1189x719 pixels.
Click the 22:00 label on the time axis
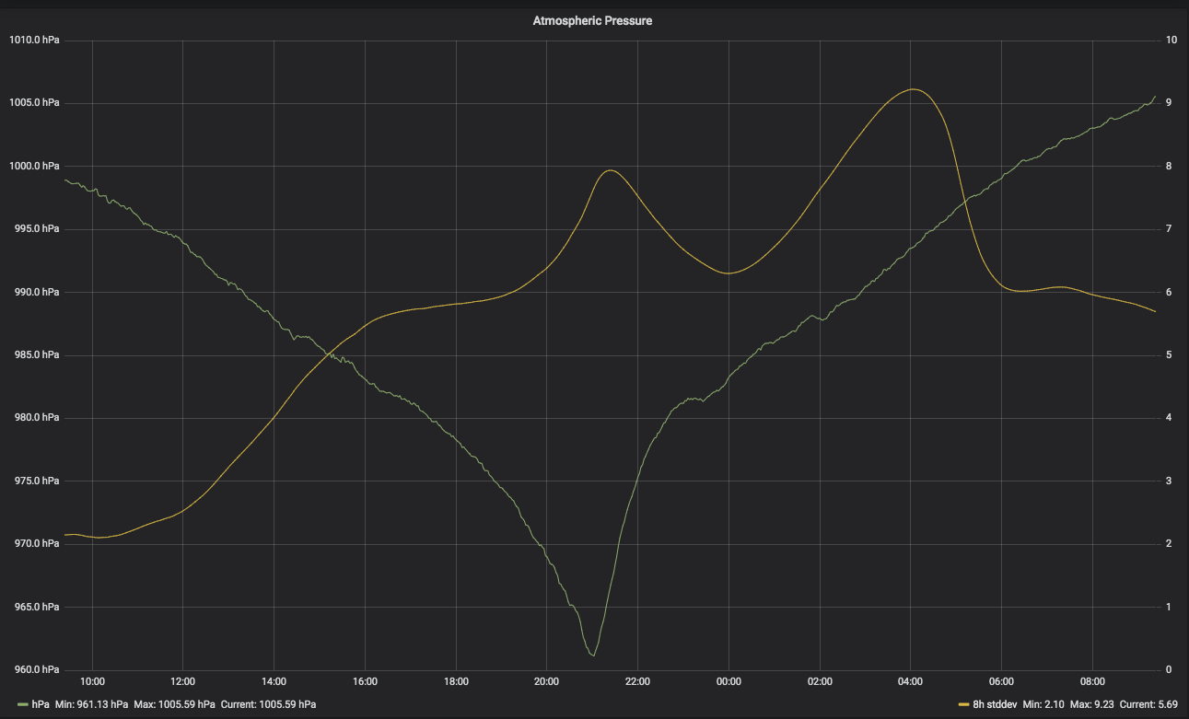click(637, 682)
